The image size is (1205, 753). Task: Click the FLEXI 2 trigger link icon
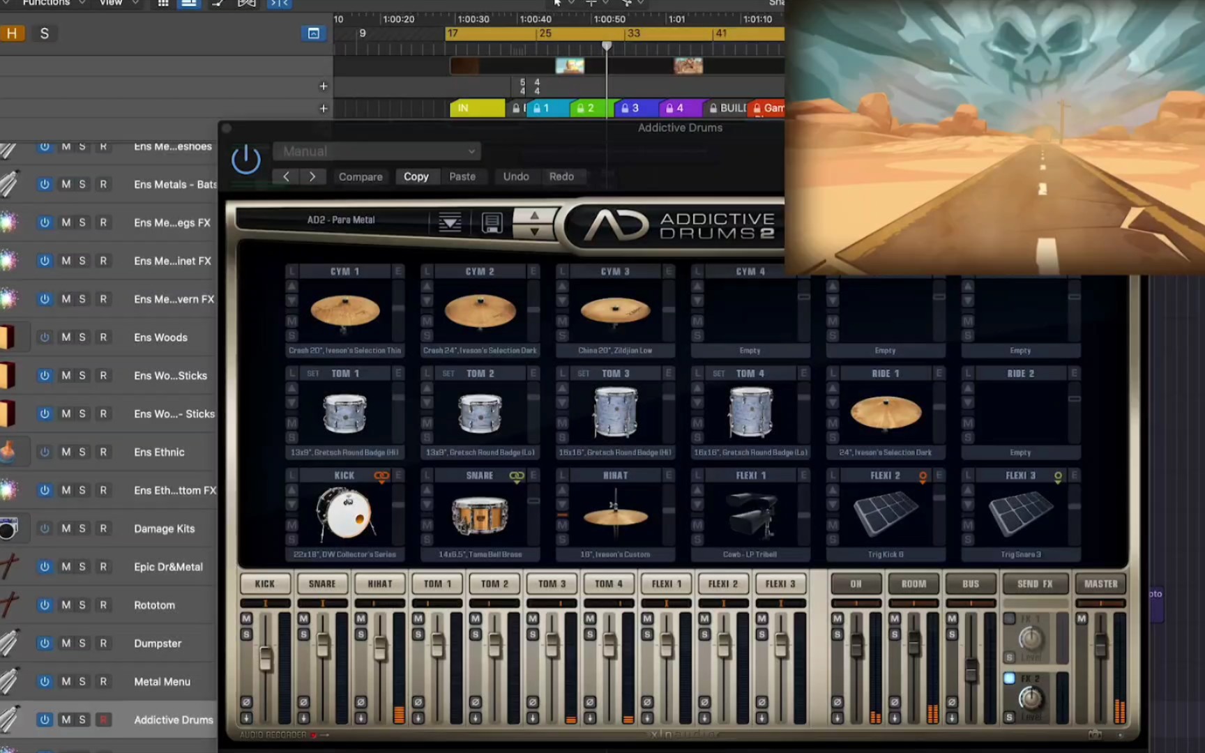click(923, 477)
